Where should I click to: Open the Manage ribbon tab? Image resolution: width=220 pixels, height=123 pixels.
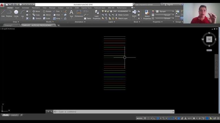pyautogui.click(x=52, y=8)
